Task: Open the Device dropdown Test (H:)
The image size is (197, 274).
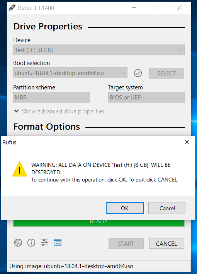Action: tap(99, 50)
